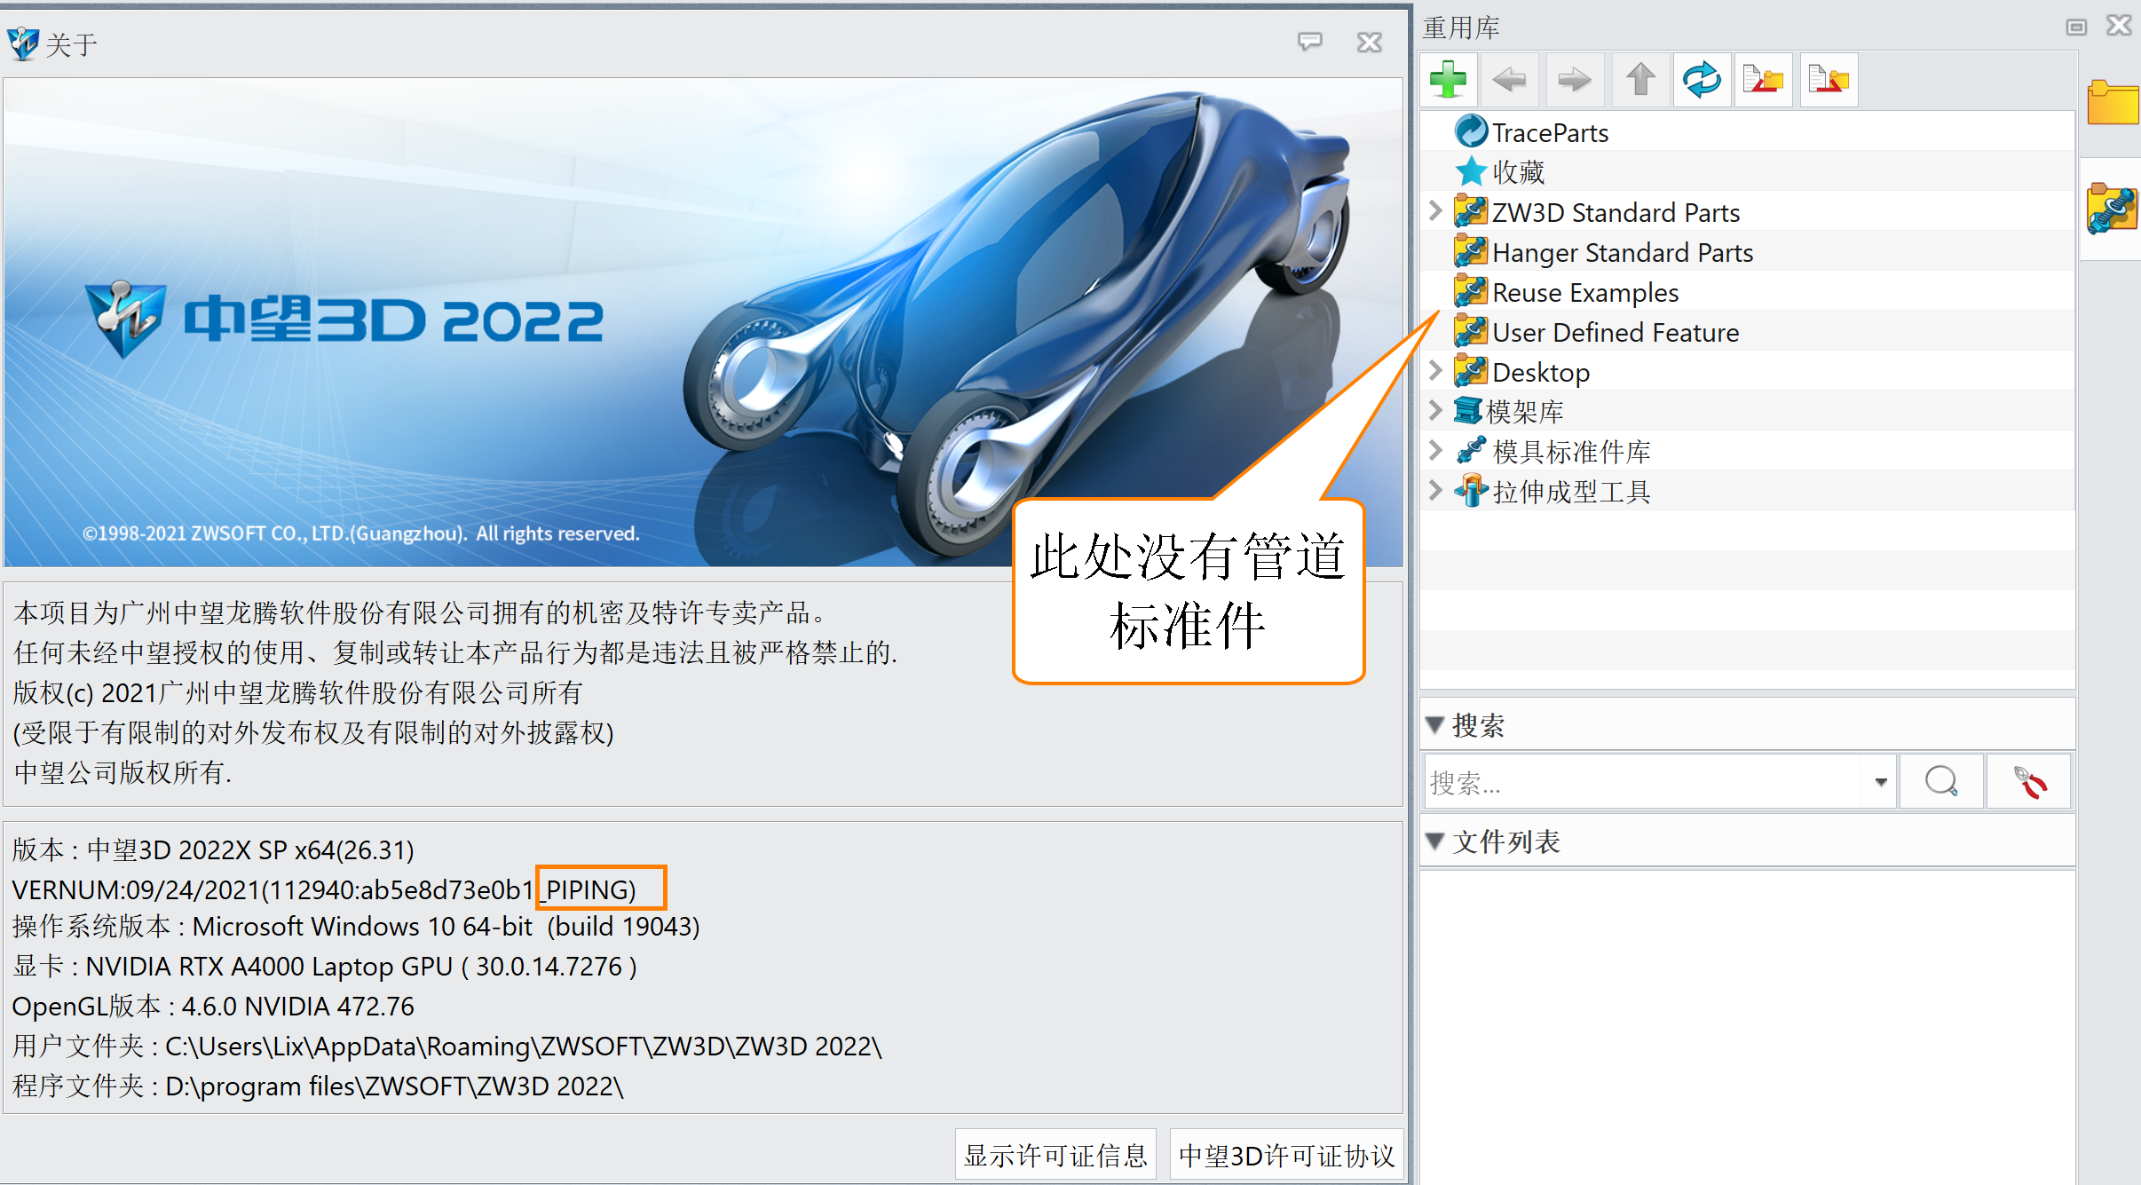
Task: Select the 模架库 entry
Action: click(1524, 412)
